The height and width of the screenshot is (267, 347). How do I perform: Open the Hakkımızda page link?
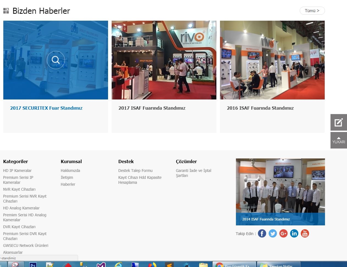coord(70,171)
